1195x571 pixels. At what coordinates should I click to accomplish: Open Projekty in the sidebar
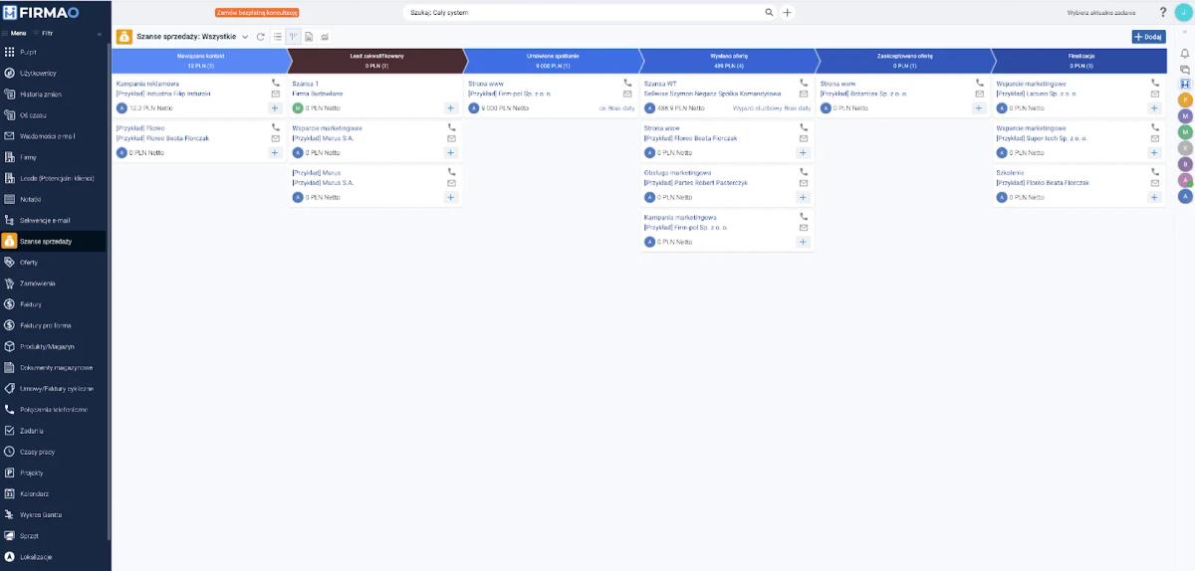point(55,473)
